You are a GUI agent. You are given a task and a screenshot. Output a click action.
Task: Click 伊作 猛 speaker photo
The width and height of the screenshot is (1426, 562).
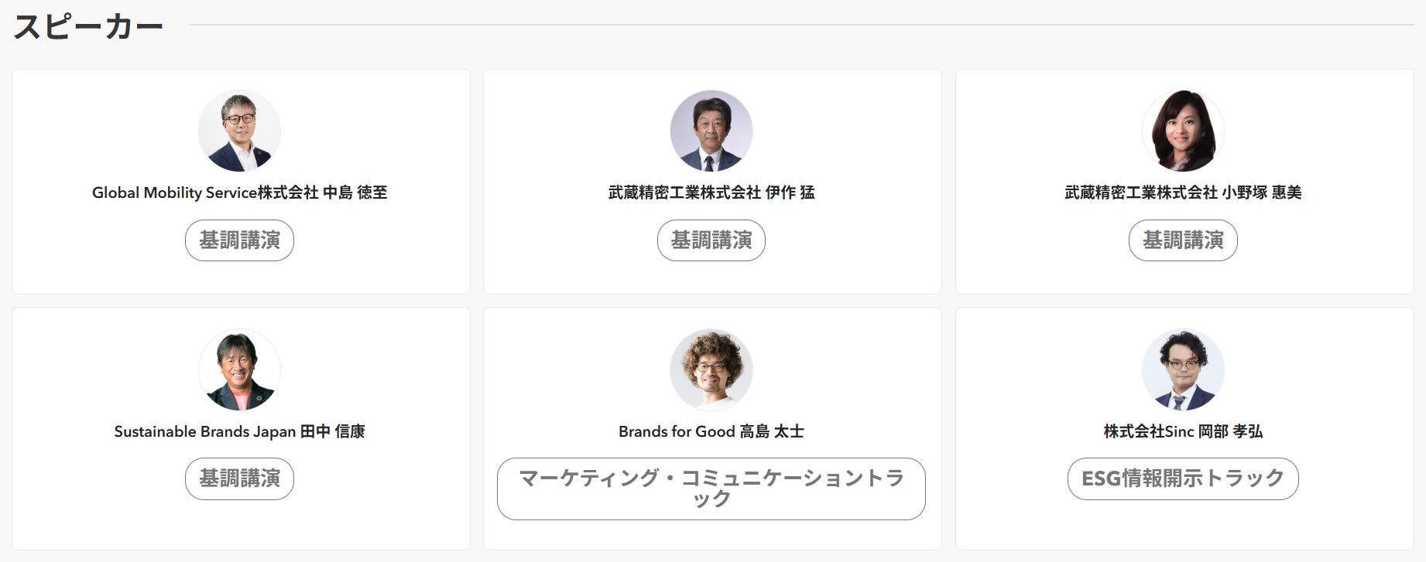point(711,131)
